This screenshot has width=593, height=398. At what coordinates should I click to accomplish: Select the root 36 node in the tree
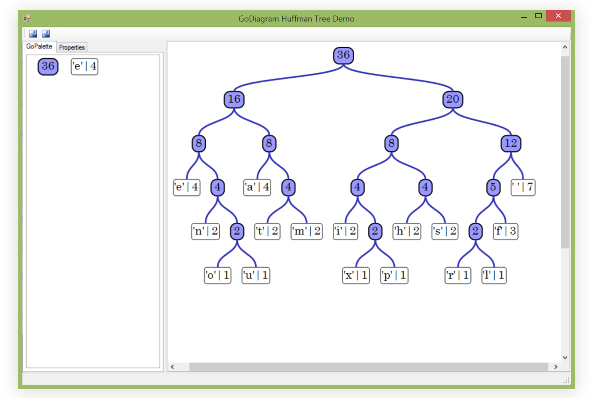(x=343, y=55)
